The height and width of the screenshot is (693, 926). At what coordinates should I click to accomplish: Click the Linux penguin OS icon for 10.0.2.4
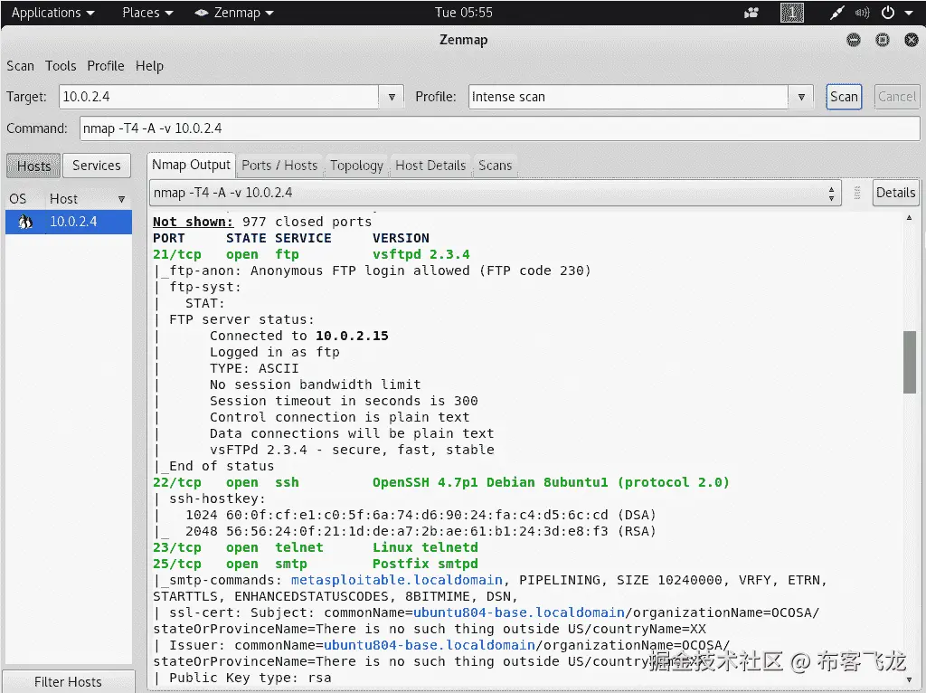[24, 223]
